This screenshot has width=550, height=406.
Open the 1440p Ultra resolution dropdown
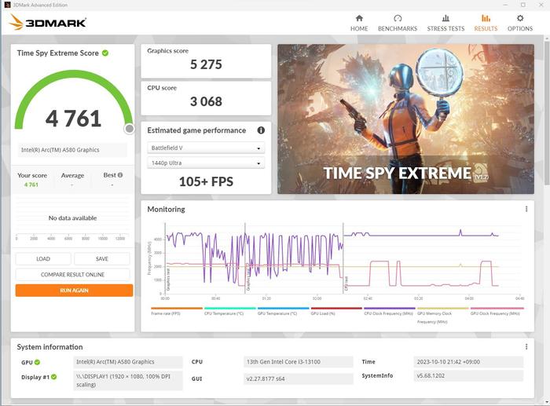click(206, 163)
